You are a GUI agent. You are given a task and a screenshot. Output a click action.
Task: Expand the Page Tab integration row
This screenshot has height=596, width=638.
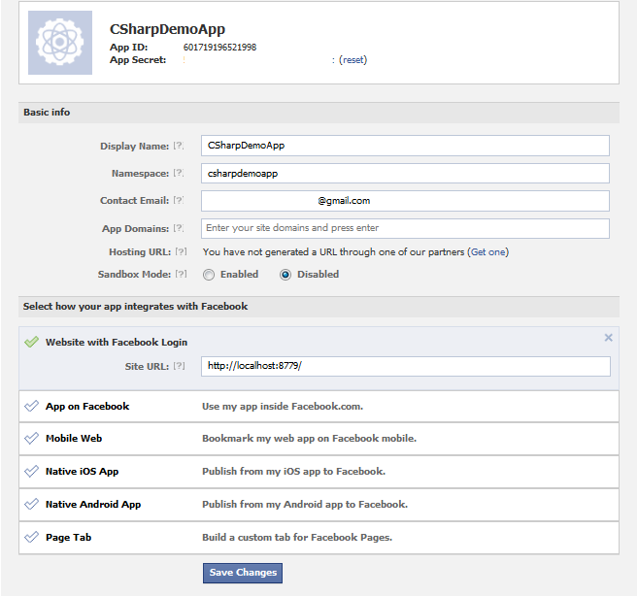(319, 538)
